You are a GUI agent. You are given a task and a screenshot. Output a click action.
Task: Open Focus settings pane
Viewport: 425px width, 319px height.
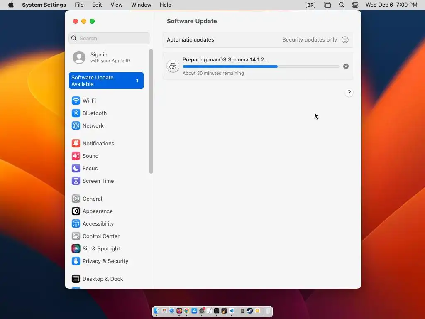point(85,169)
